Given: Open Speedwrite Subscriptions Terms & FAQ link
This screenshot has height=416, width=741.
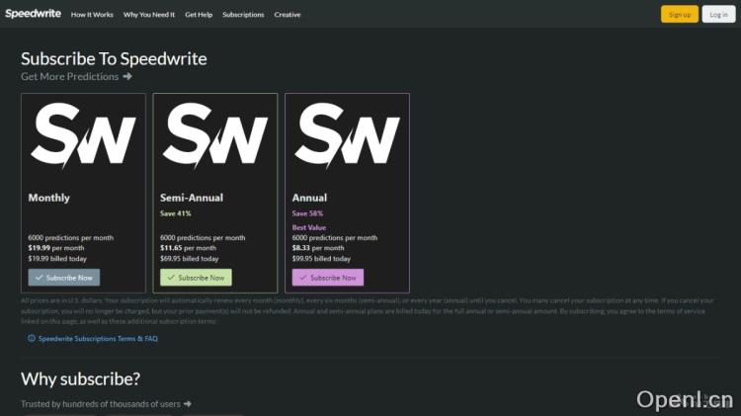Looking at the screenshot, I should (98, 339).
